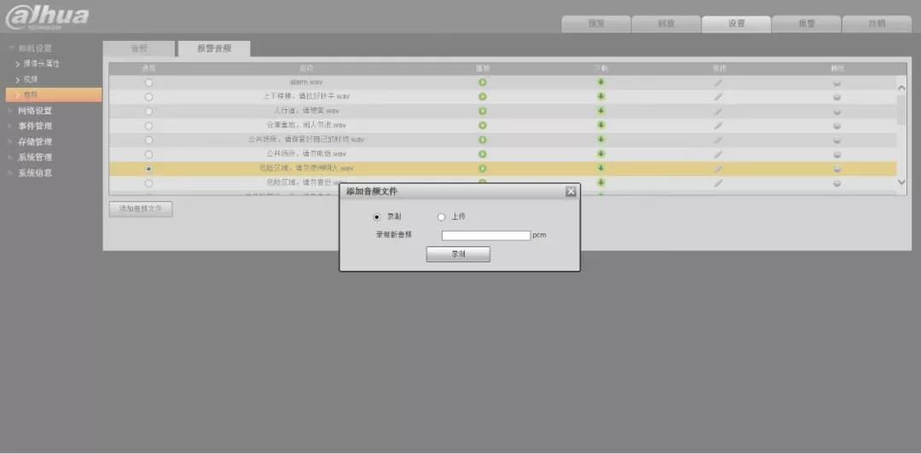
Task: Play the highlighted 危险区域 audio row
Action: click(482, 169)
